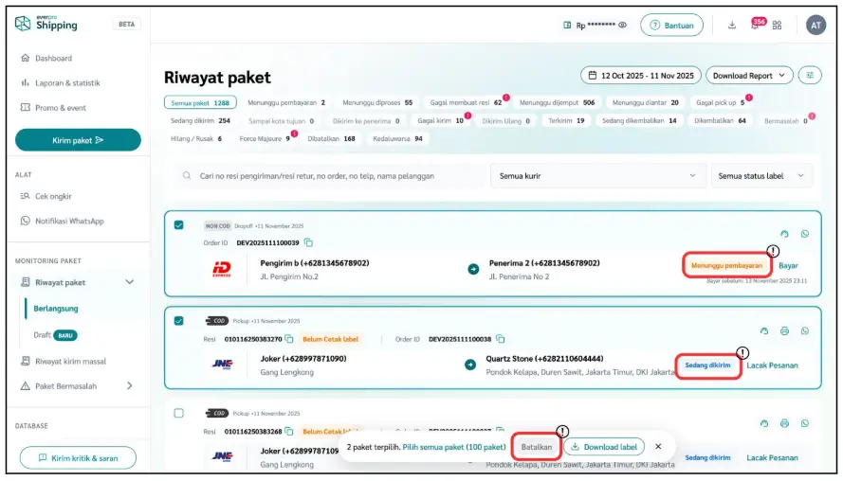Image resolution: width=843 pixels, height=481 pixels.
Task: Copy Order ID DEV2025111100039
Action: coord(309,243)
